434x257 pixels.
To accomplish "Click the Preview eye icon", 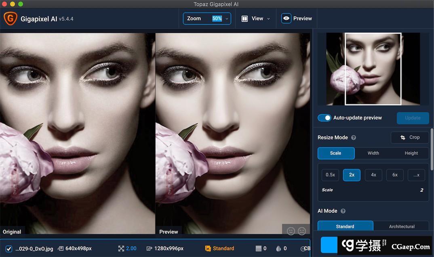I will (x=286, y=19).
